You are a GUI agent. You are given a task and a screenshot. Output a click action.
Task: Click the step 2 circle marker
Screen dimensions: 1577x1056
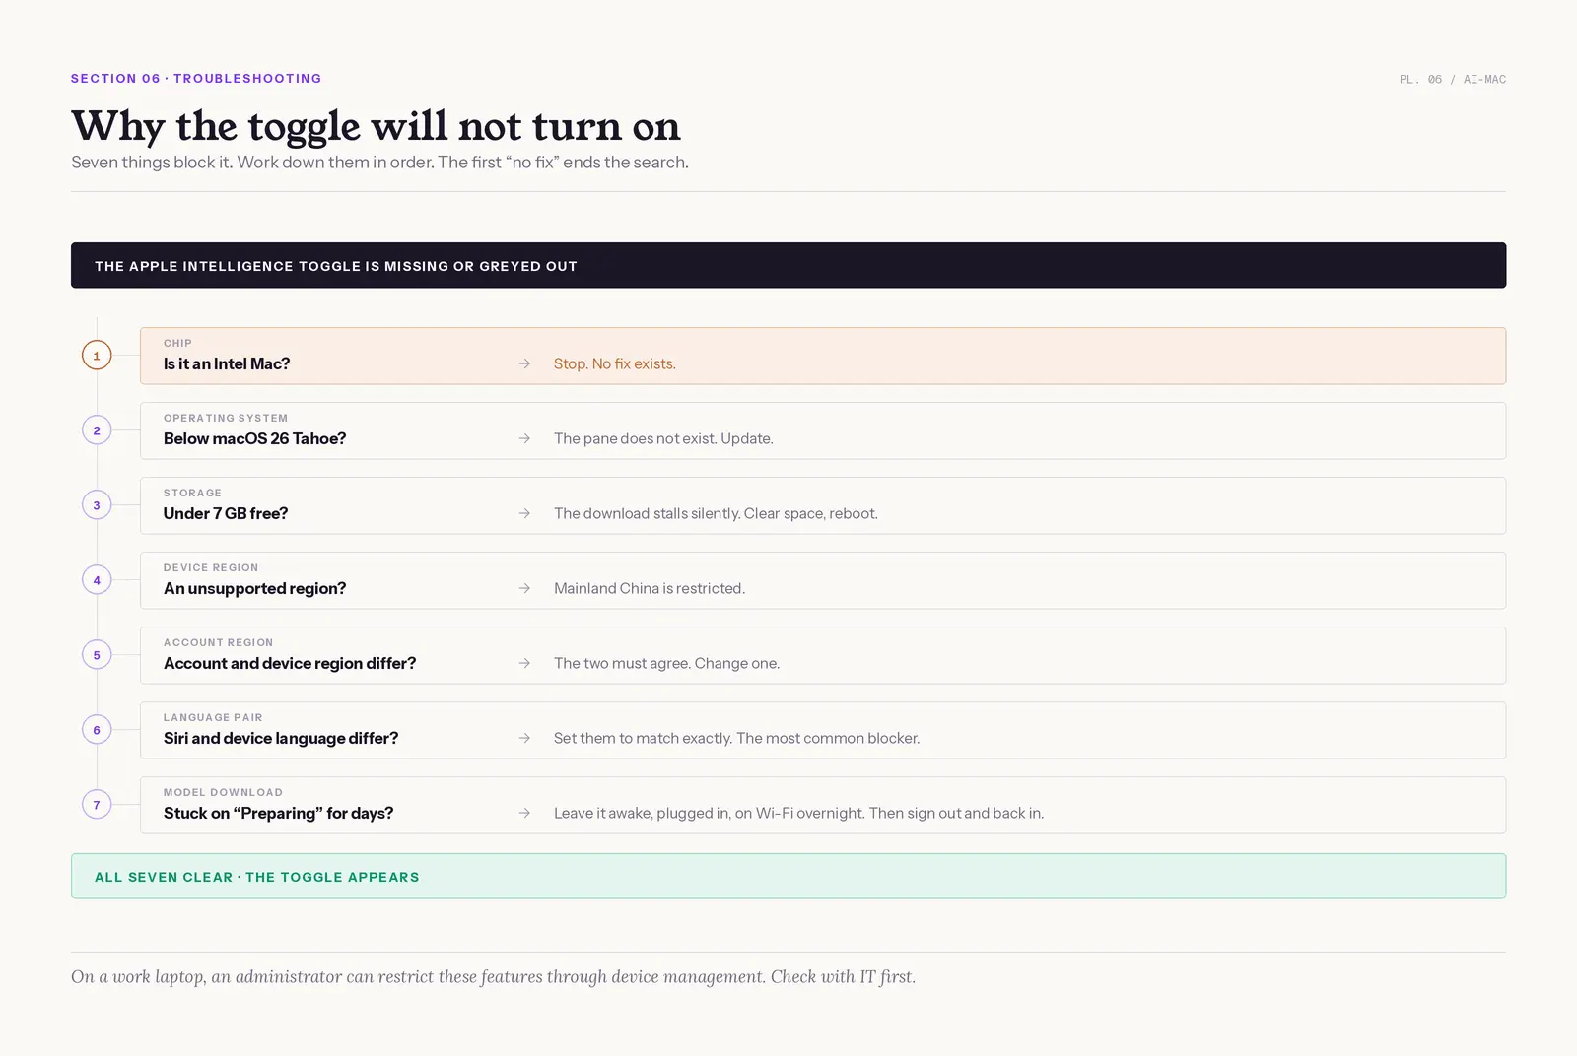(x=97, y=430)
